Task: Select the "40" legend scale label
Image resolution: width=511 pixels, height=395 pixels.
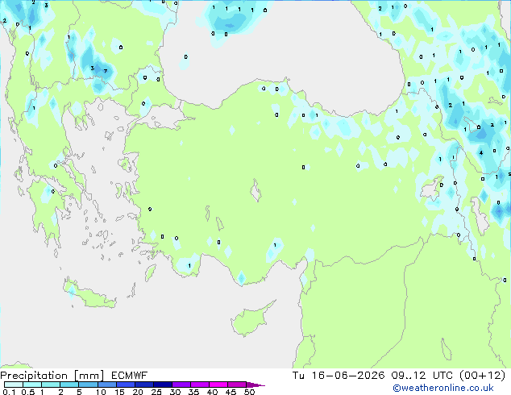Action: (x=212, y=392)
